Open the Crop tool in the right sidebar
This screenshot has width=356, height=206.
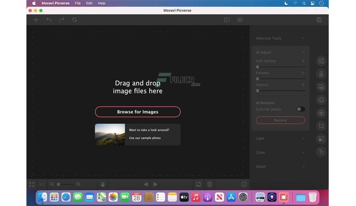(x=321, y=126)
